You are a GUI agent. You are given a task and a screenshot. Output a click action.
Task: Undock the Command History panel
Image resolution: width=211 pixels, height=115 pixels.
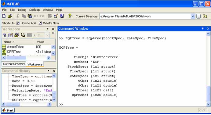(x=48, y=71)
